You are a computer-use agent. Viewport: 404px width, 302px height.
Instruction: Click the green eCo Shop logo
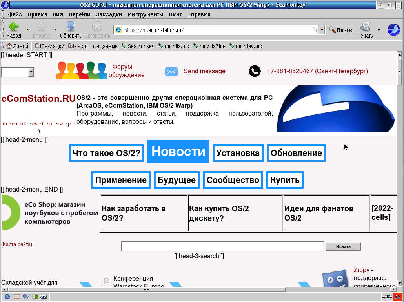click(11, 212)
